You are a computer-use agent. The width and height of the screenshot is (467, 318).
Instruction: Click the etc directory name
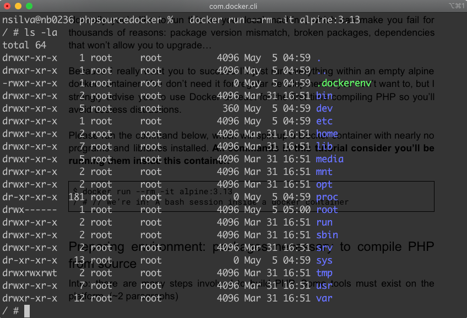click(324, 121)
